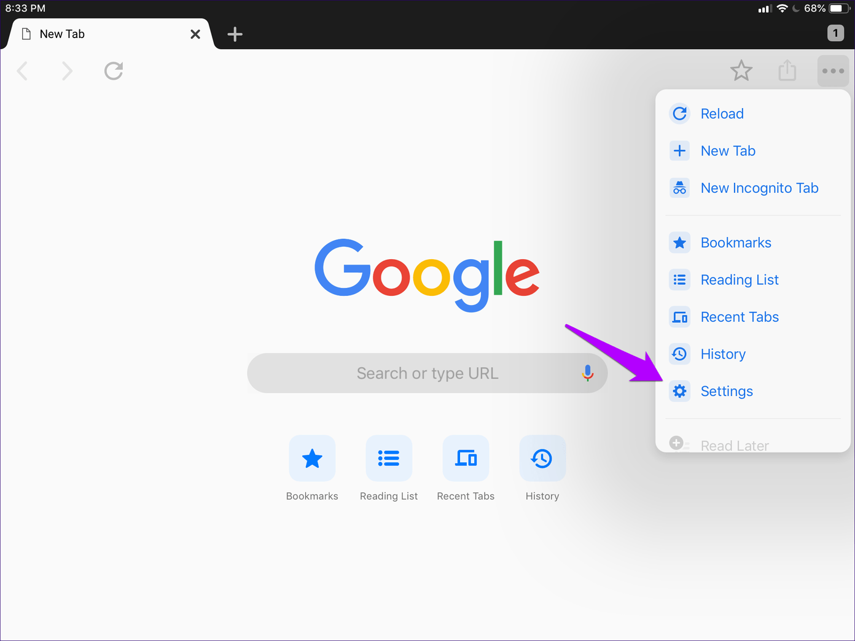
Task: Focus the Search or type URL box
Action: pos(427,373)
